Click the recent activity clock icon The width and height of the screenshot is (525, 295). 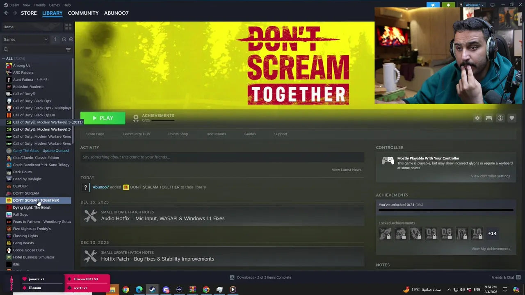point(64,39)
